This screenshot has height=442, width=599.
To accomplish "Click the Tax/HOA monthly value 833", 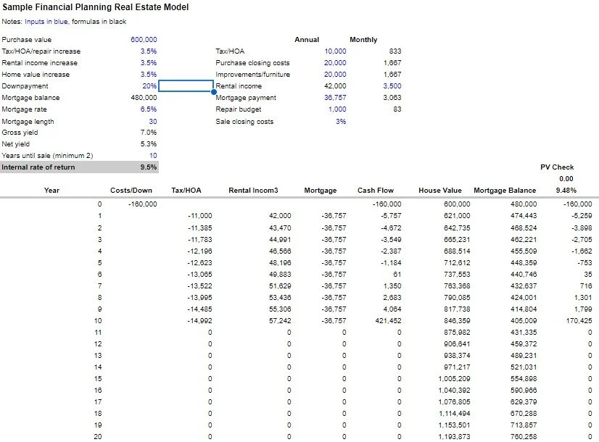I will click(x=395, y=51).
